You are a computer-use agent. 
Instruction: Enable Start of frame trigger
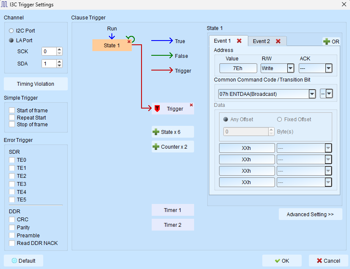[x=12, y=110]
